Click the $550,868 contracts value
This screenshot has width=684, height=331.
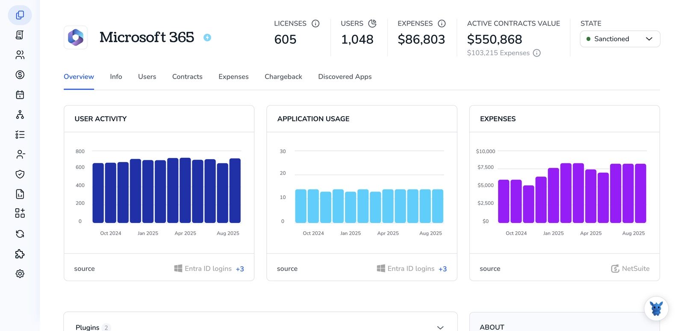[494, 39]
